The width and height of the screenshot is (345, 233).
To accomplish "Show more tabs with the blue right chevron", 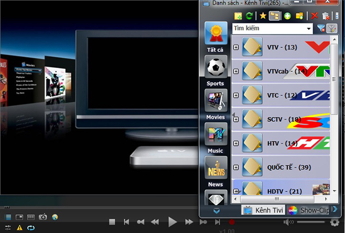I will point(334,209).
